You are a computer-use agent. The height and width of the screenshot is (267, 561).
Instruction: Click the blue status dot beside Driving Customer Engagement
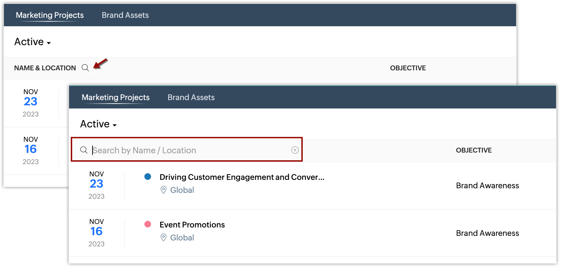pyautogui.click(x=148, y=177)
